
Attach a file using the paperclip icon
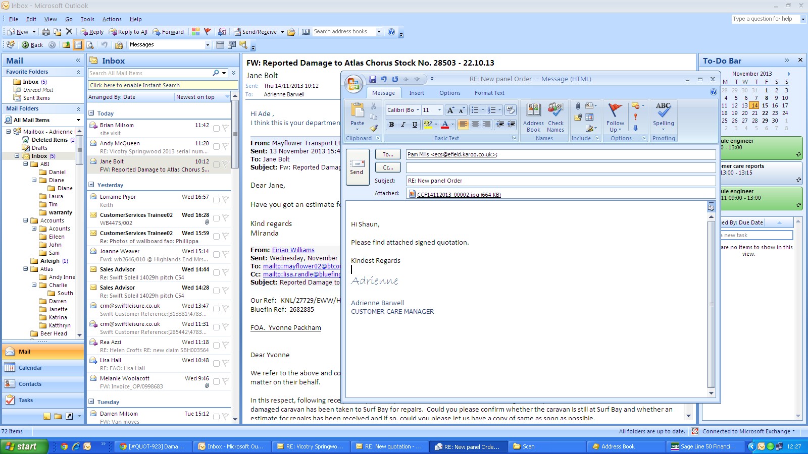578,106
